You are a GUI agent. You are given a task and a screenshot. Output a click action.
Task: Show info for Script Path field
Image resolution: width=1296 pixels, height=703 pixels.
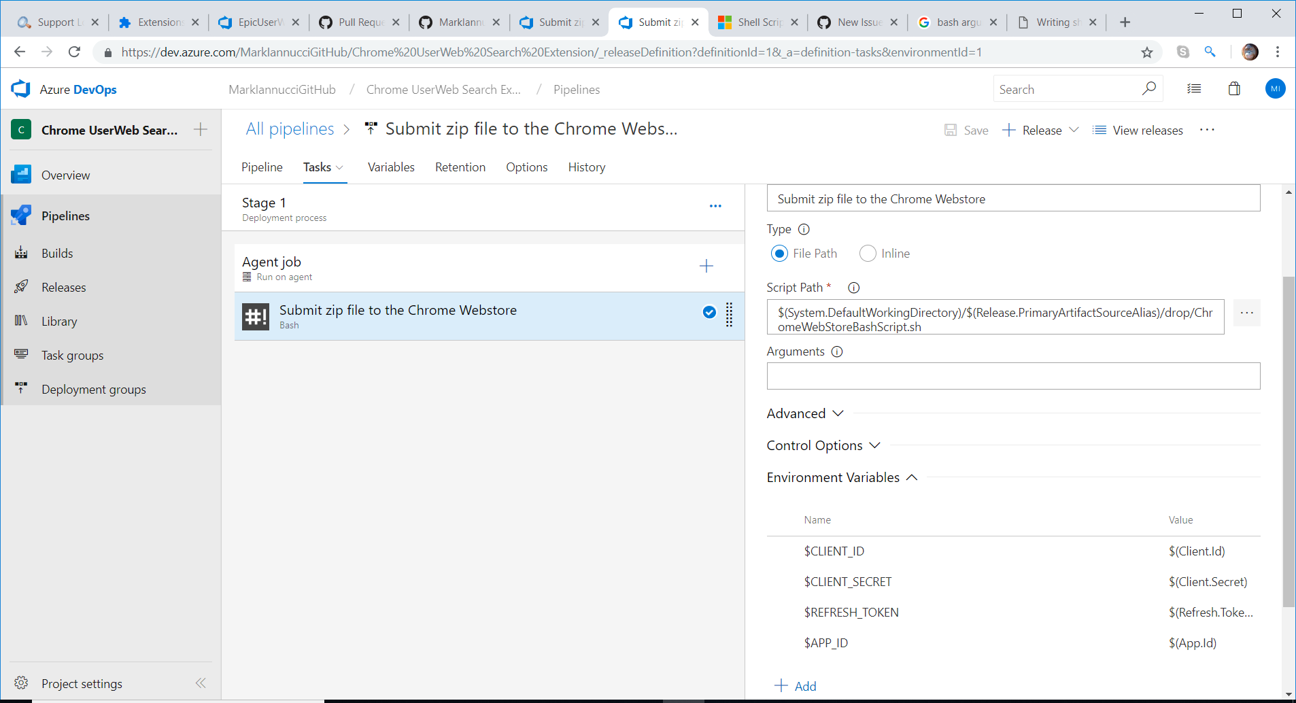point(854,288)
